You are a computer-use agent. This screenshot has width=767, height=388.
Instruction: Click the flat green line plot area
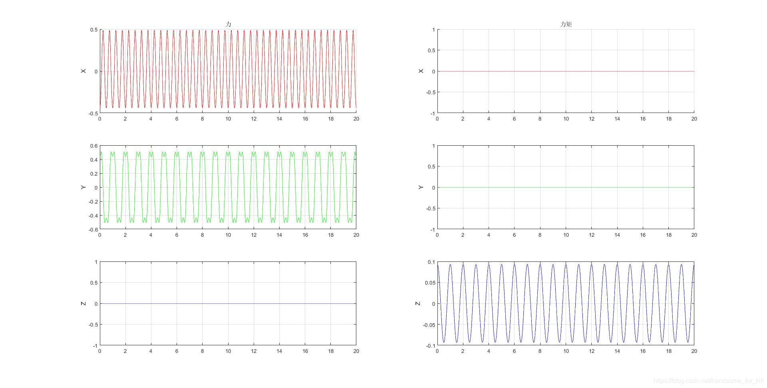click(566, 187)
